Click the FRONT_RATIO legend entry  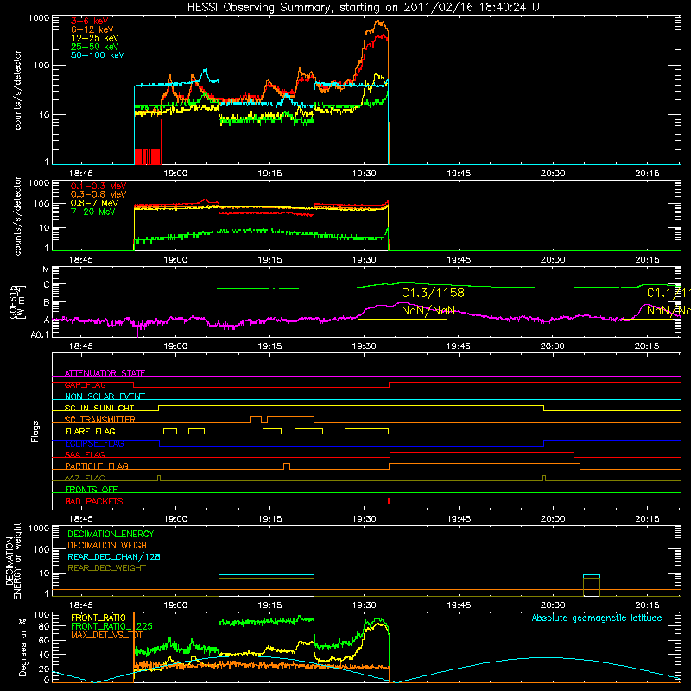(98, 618)
